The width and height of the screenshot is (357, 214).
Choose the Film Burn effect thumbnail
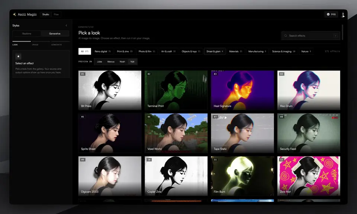[x=242, y=176]
